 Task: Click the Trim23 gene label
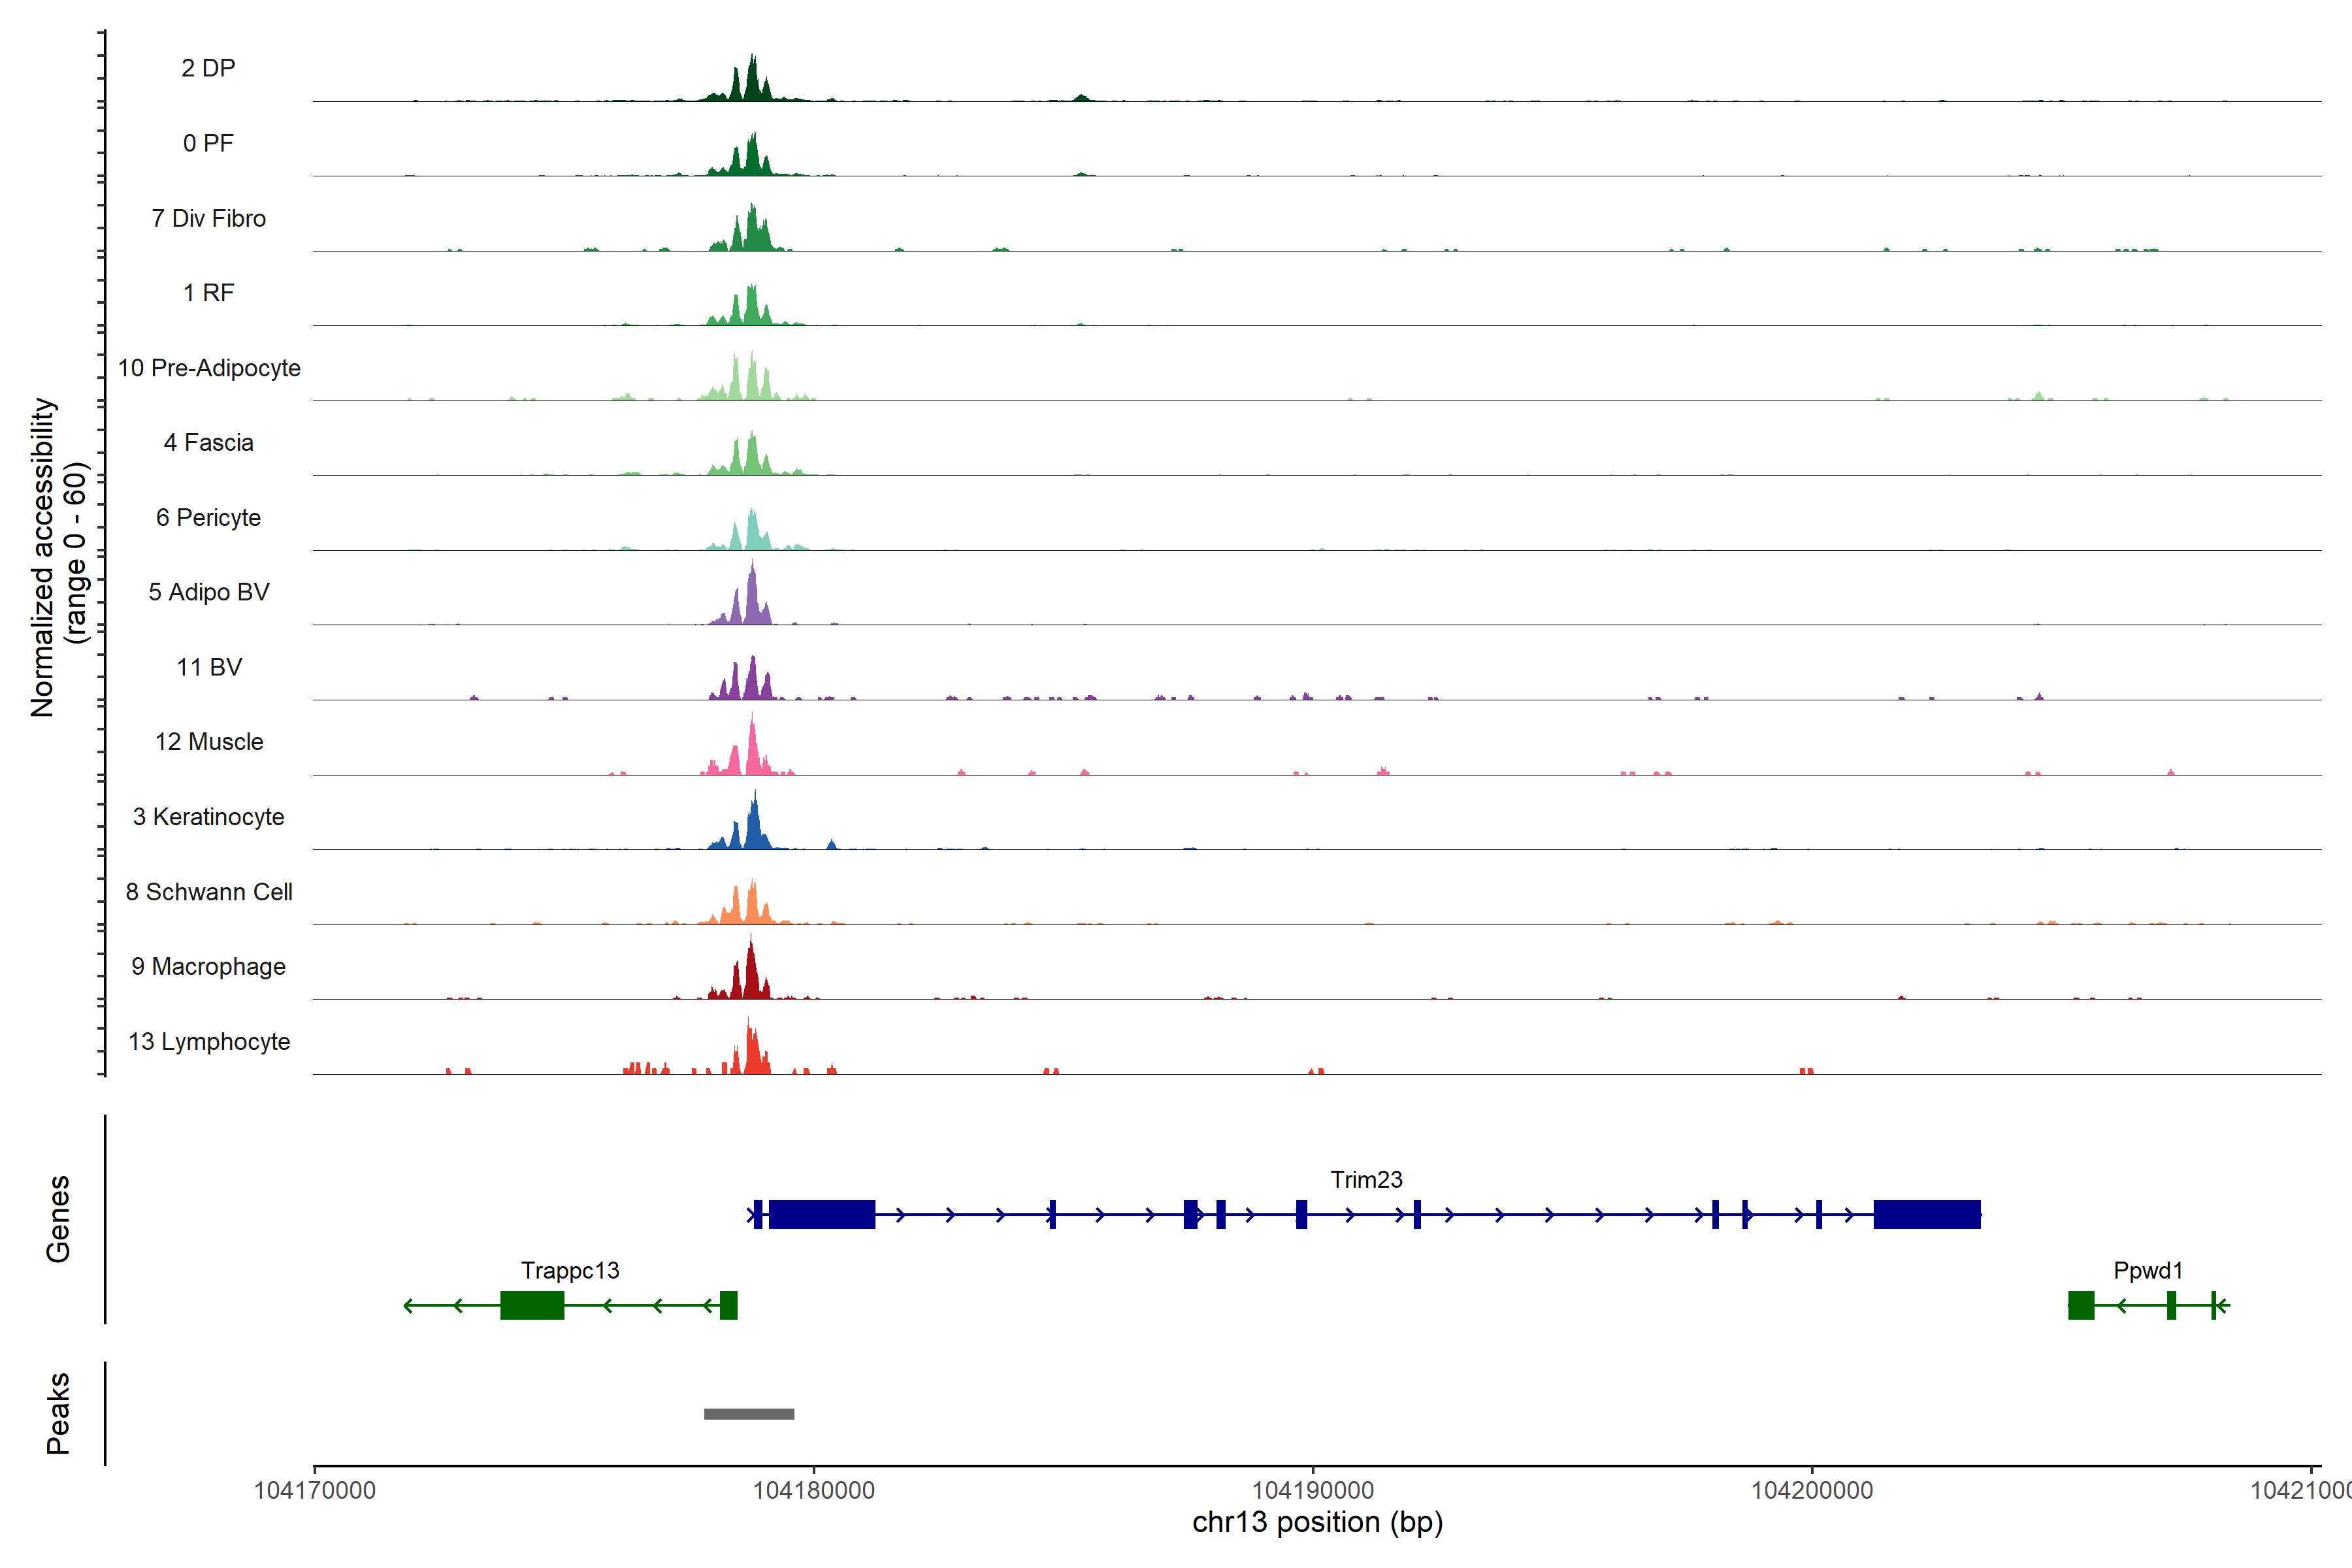tap(1366, 1179)
